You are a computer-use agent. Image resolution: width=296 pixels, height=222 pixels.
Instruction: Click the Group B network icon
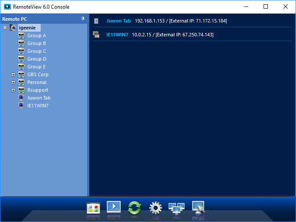coord(21,43)
